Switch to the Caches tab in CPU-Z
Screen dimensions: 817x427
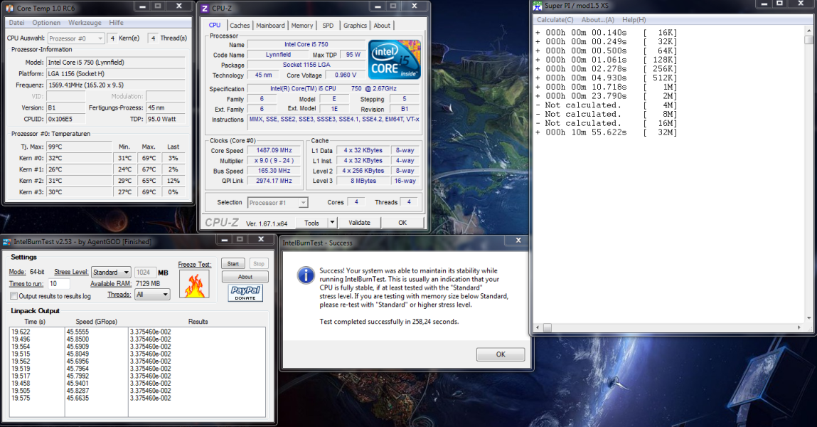[240, 26]
